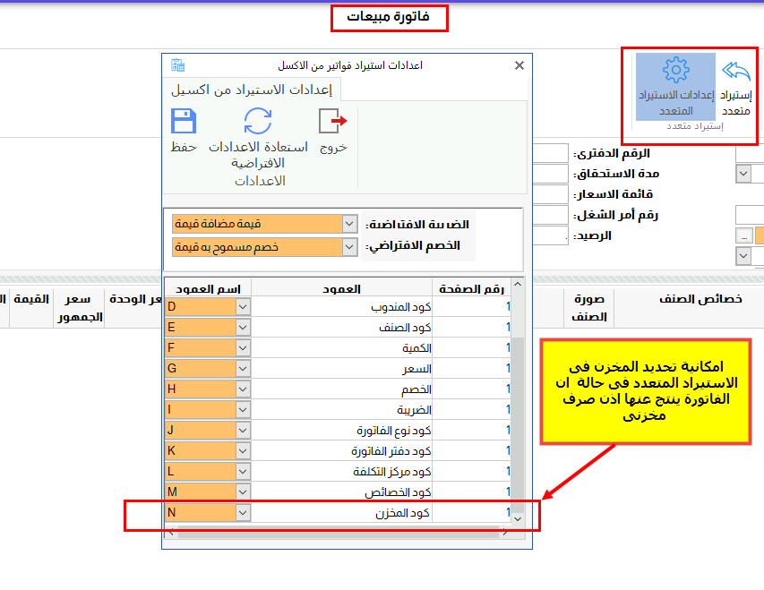The width and height of the screenshot is (764, 590).
Task: Open column dropdown for كود الخصائص
Action: coord(243,492)
